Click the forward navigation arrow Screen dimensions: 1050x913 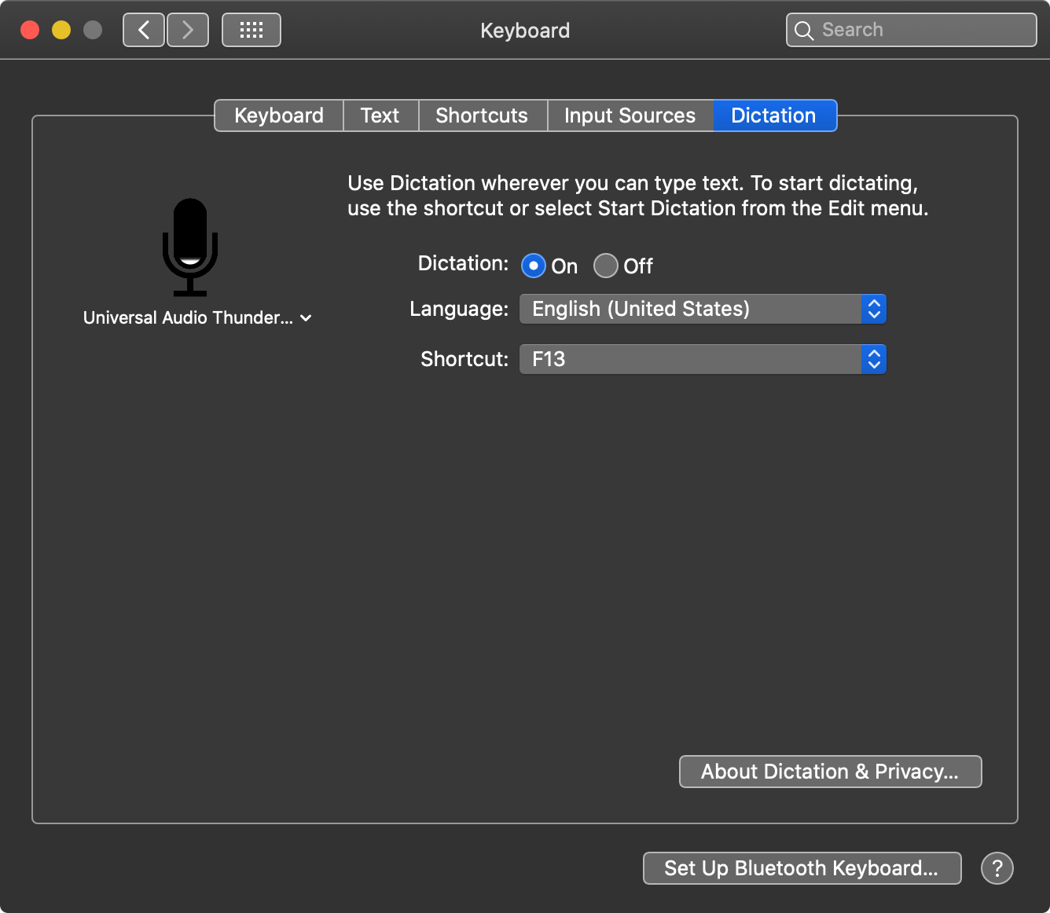(x=188, y=31)
